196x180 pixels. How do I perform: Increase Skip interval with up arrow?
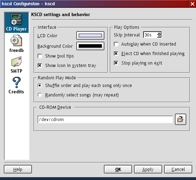pyautogui.click(x=159, y=33)
